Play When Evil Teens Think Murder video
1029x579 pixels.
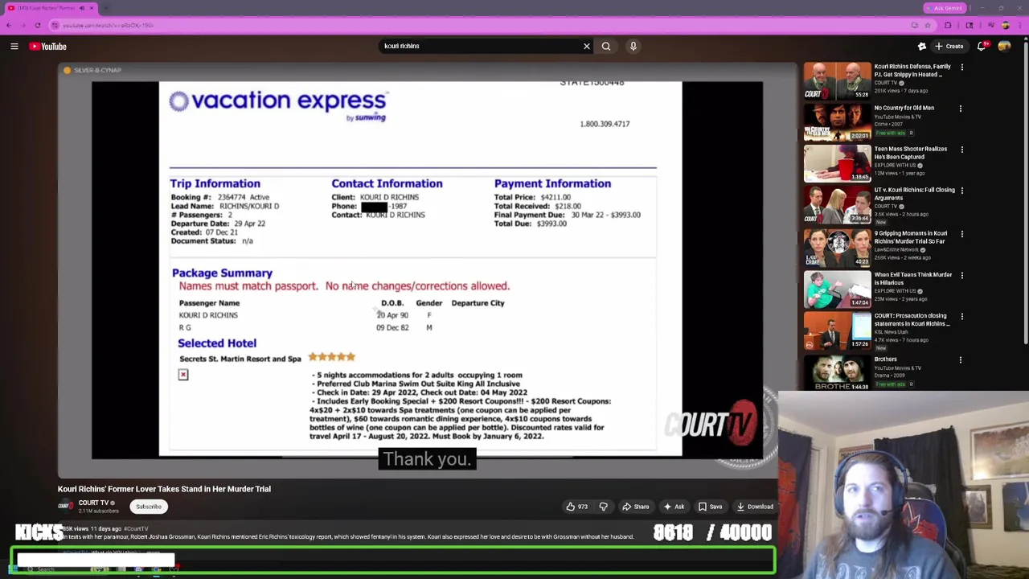[x=837, y=289]
